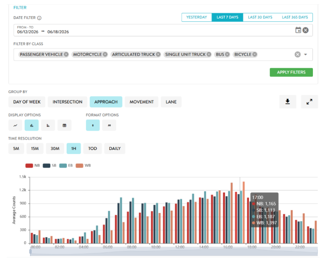Screen dimensions: 328x261
Task: Open the date filter info icon
Action: coord(39,18)
